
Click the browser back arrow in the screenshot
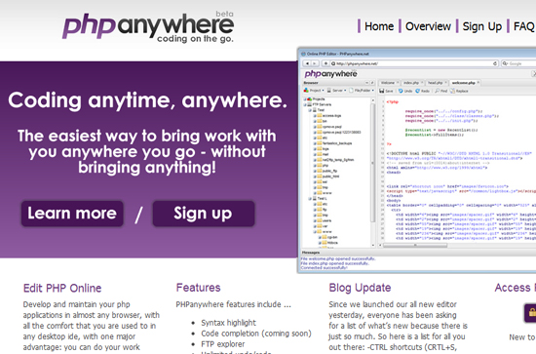307,63
